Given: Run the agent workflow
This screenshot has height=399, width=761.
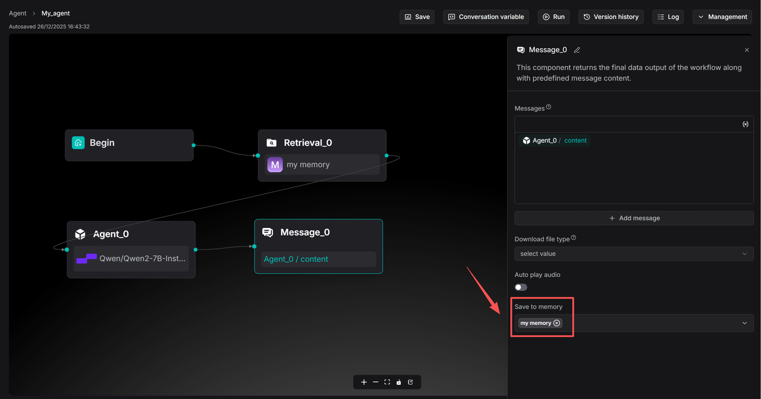Looking at the screenshot, I should (554, 17).
